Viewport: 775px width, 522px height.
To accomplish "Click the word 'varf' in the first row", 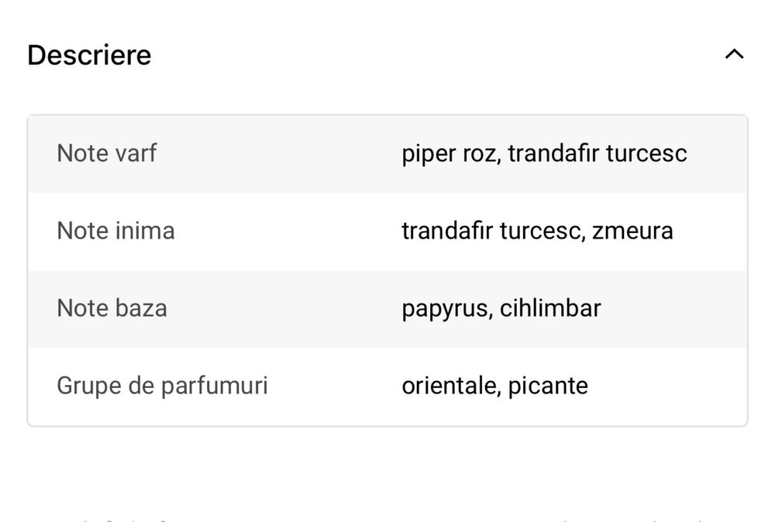I will pos(136,153).
